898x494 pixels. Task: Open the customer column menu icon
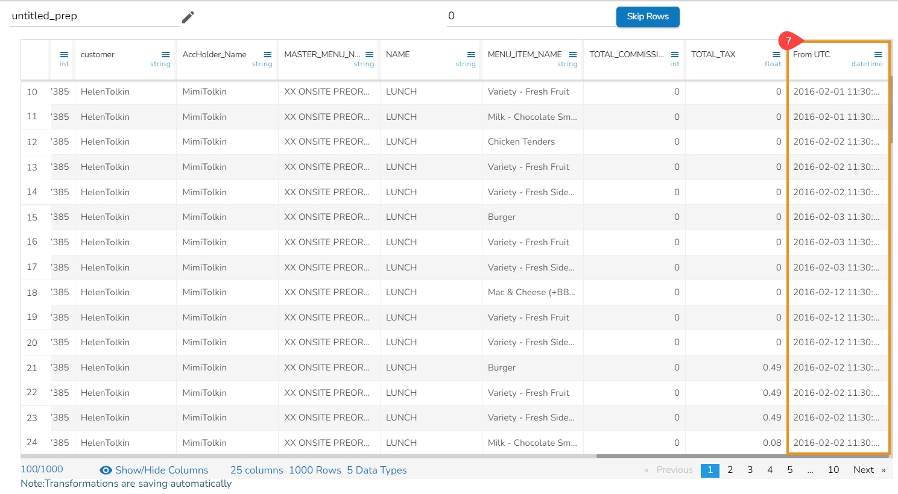(x=166, y=55)
